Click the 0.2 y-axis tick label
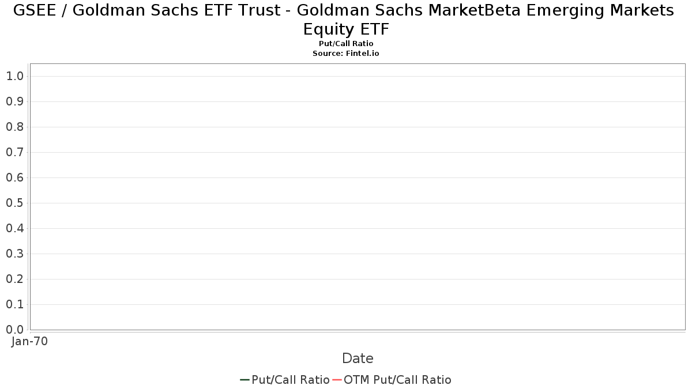Image resolution: width=692 pixels, height=389 pixels. (x=14, y=279)
